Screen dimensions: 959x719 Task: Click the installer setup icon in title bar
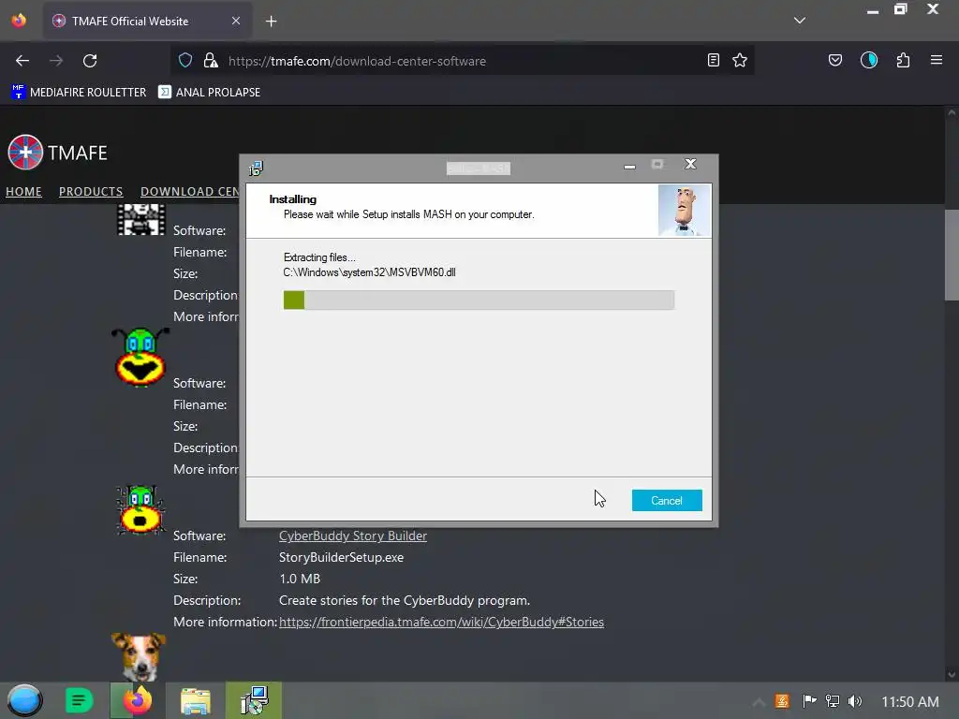pyautogui.click(x=256, y=169)
